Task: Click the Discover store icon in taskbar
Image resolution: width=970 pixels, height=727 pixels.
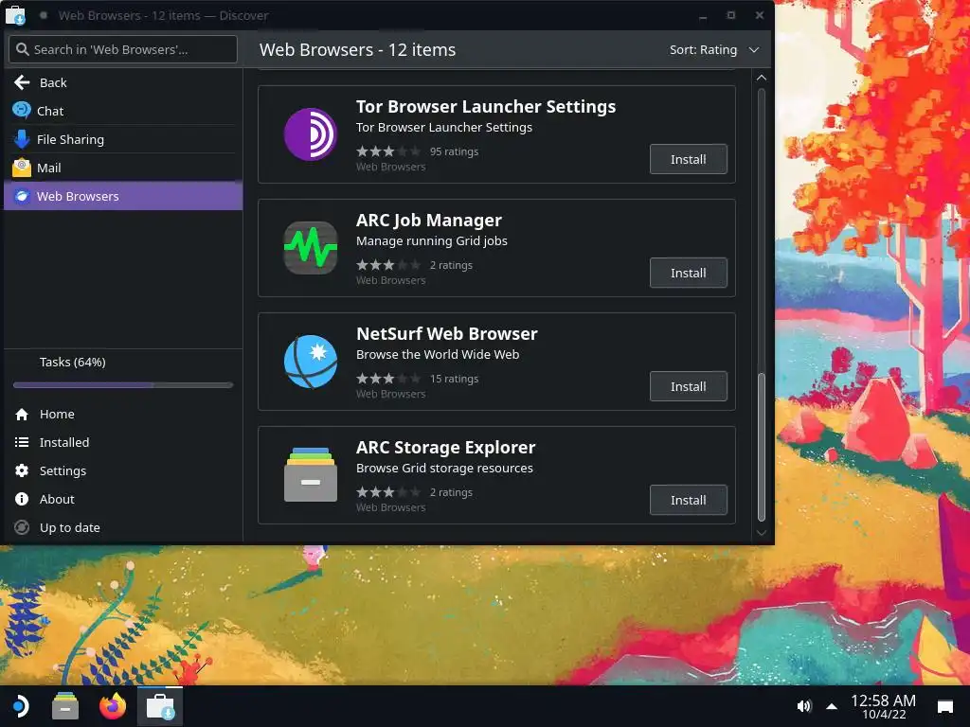Action: (159, 706)
